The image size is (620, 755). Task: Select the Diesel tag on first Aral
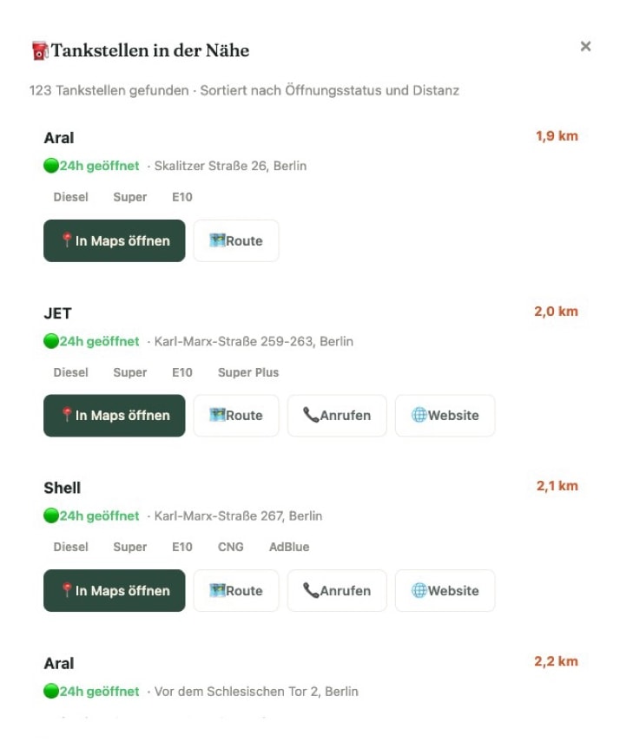(70, 198)
